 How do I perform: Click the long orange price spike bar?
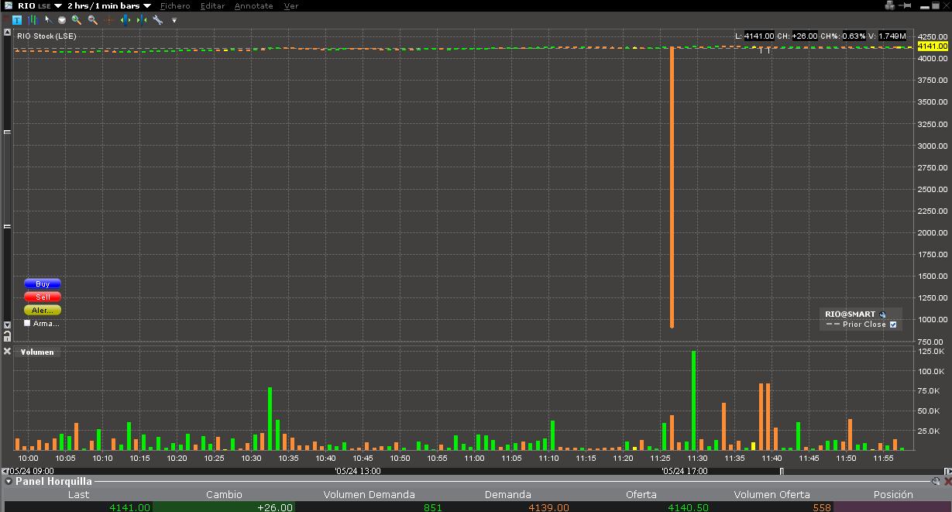[x=672, y=187]
